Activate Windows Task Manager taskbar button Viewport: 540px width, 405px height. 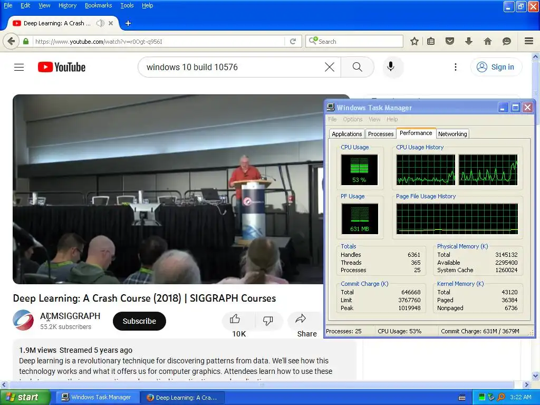[97, 398]
